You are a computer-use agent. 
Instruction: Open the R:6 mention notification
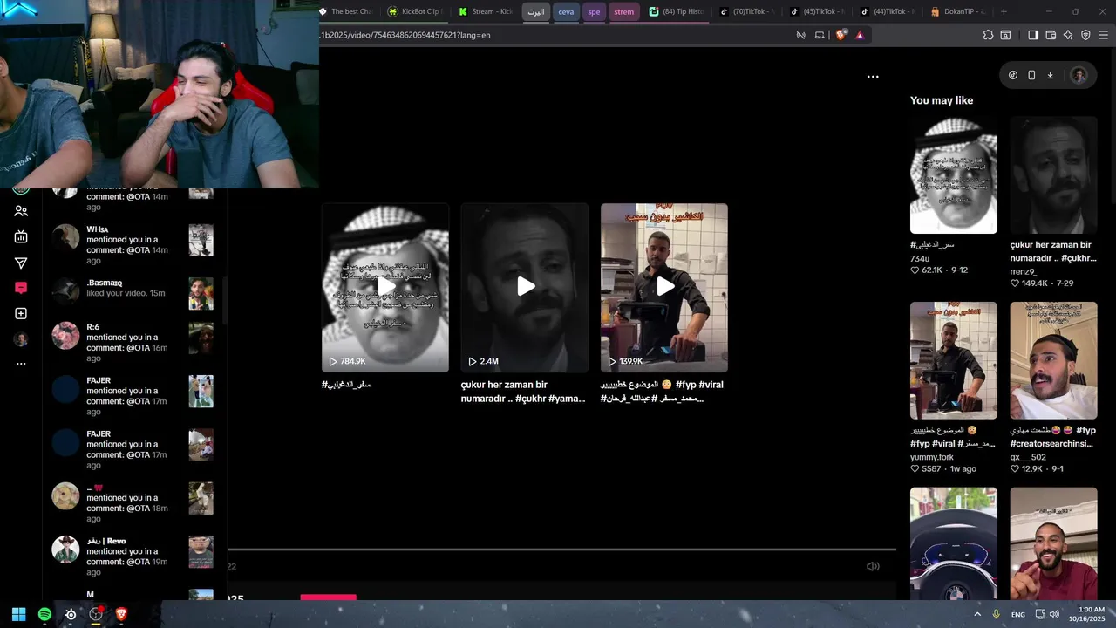(133, 342)
